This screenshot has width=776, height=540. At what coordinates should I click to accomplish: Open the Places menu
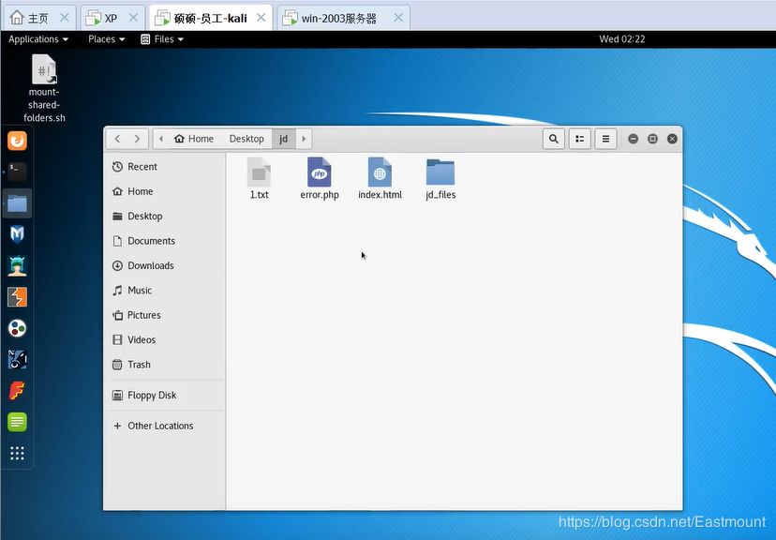pyautogui.click(x=107, y=39)
